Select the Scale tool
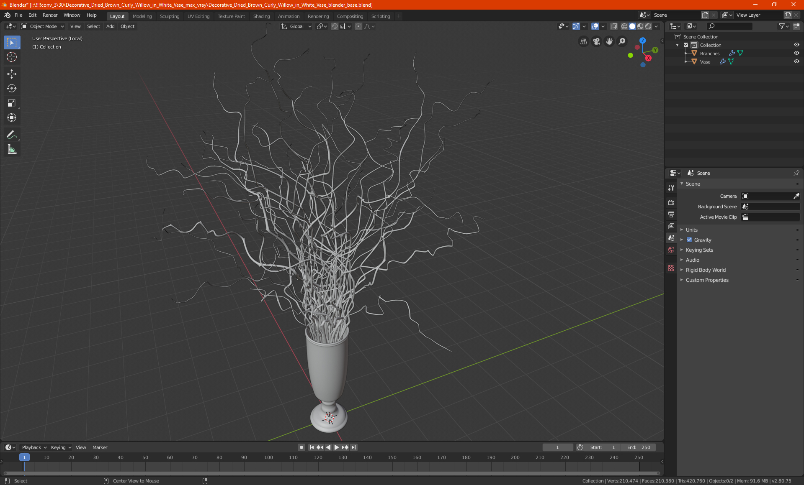Screen dimensions: 804x485 [x=12, y=103]
